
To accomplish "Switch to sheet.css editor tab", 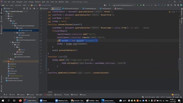I will 118,9.
